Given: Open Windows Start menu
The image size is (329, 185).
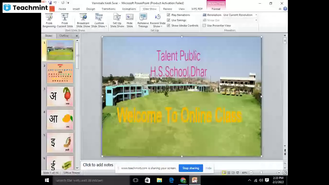Looking at the screenshot, I should point(47,180).
